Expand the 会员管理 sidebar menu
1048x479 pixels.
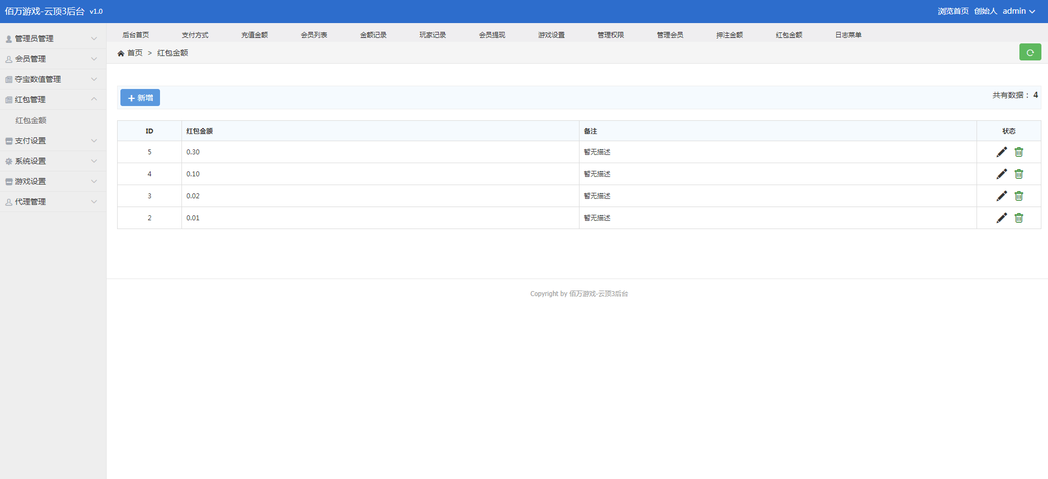coord(53,59)
